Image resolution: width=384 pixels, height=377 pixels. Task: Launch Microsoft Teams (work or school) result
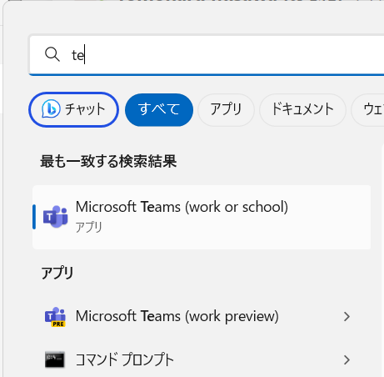[202, 217]
